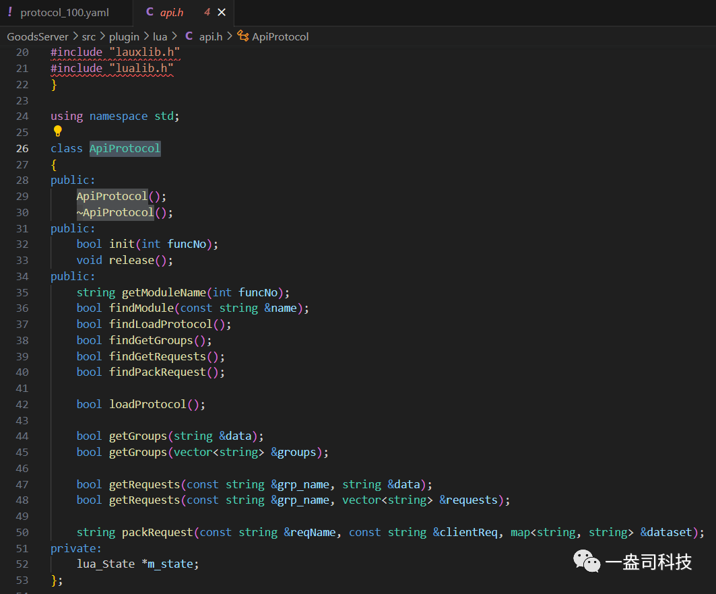Viewport: 716px width, 594px height.
Task: Click the ApiProtocol() constructor declaration
Action: pyautogui.click(x=121, y=197)
